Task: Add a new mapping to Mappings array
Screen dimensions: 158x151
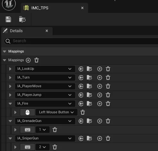Action: [28, 60]
